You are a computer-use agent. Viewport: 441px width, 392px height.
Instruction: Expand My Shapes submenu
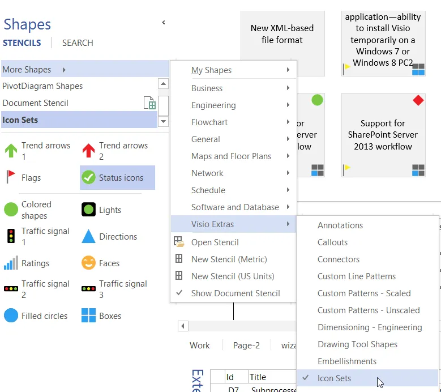233,70
